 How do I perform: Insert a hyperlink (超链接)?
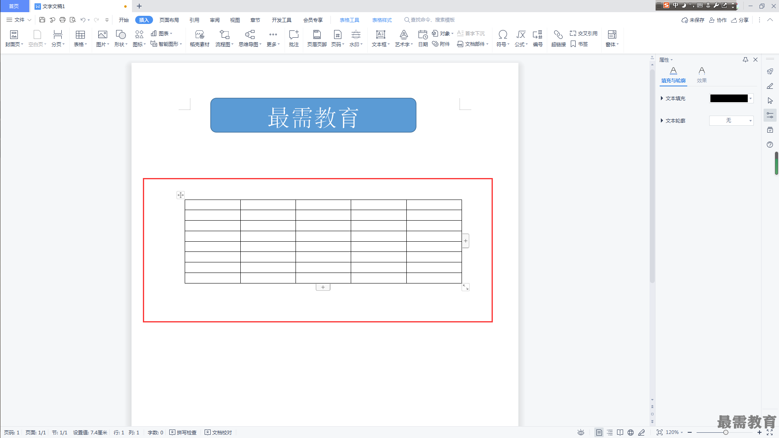559,39
